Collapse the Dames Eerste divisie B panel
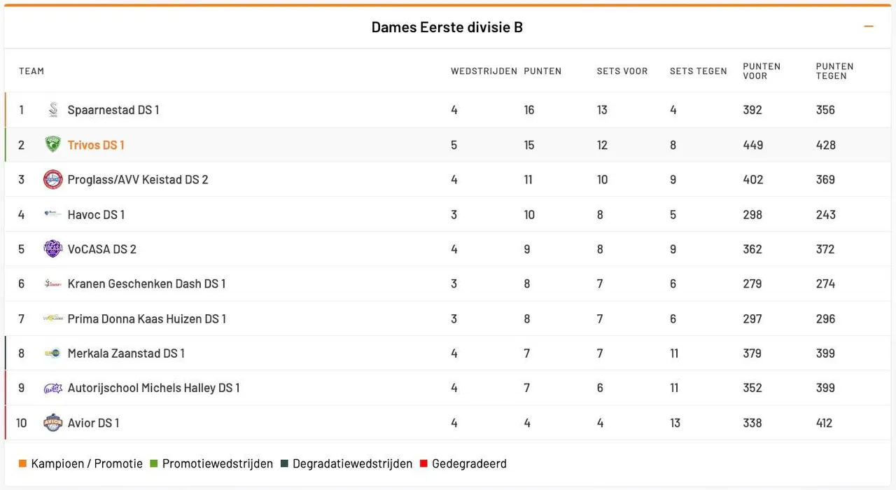 [x=869, y=27]
